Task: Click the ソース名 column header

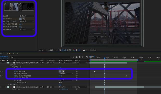Action: pos(16,60)
